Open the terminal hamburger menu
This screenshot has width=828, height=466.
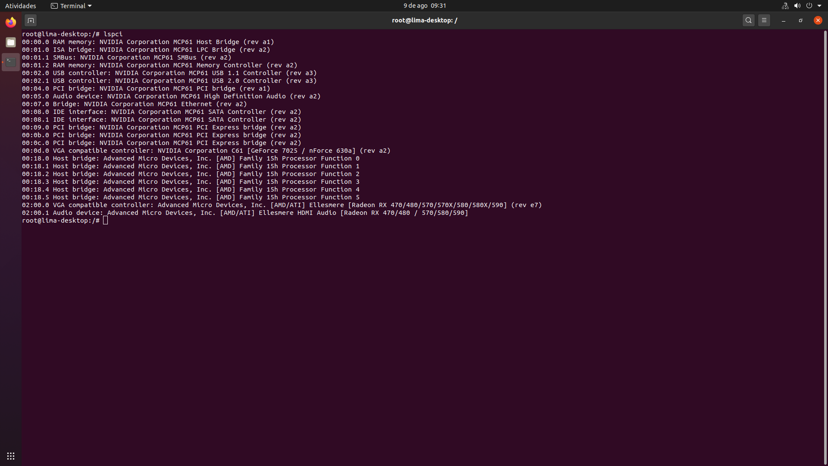[764, 20]
